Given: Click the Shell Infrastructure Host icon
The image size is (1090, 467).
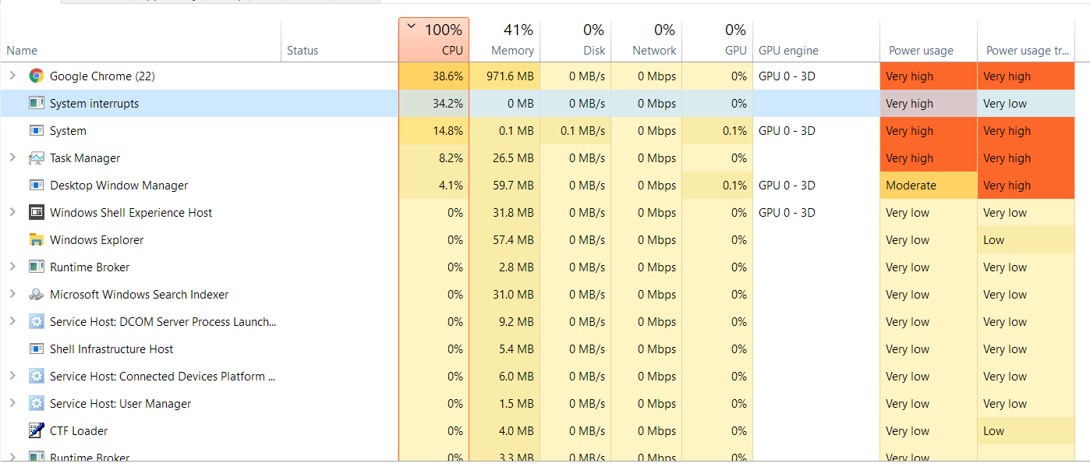Looking at the screenshot, I should coord(36,349).
